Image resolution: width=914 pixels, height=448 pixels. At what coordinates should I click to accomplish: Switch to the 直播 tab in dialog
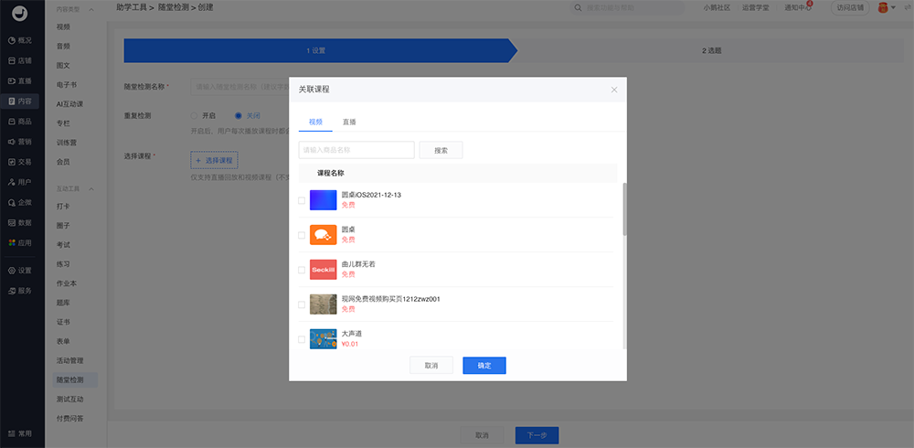pos(349,121)
